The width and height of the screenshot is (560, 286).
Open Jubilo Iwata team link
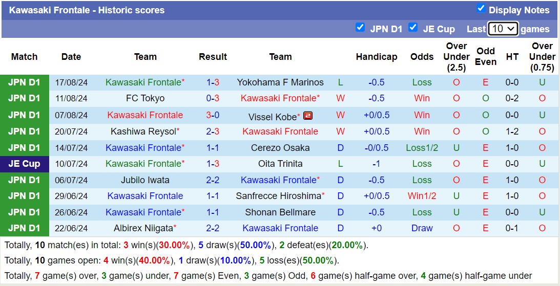click(x=145, y=180)
